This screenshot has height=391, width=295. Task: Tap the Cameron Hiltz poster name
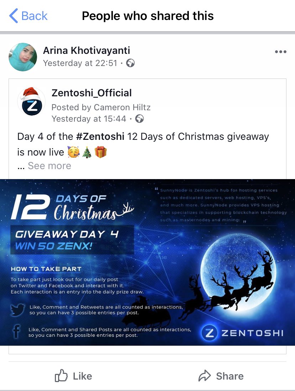pos(122,107)
